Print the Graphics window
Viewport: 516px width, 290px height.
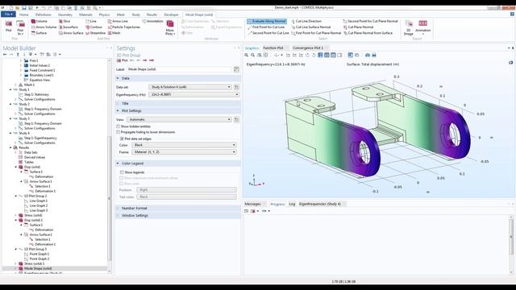374,56
